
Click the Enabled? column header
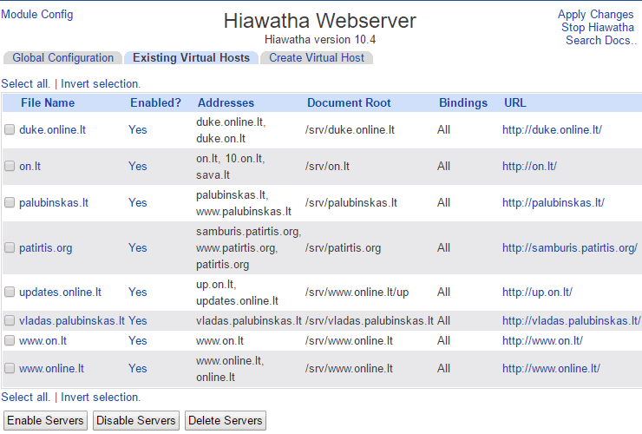(x=155, y=103)
